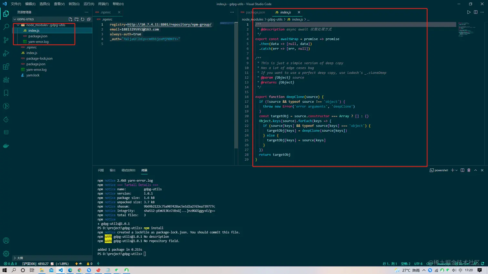Select the powershell terminal label
488x274 pixels.
pyautogui.click(x=439, y=170)
